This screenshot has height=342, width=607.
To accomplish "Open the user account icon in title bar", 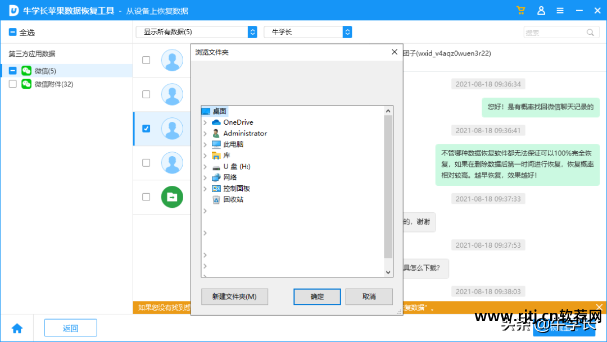I will click(x=541, y=10).
